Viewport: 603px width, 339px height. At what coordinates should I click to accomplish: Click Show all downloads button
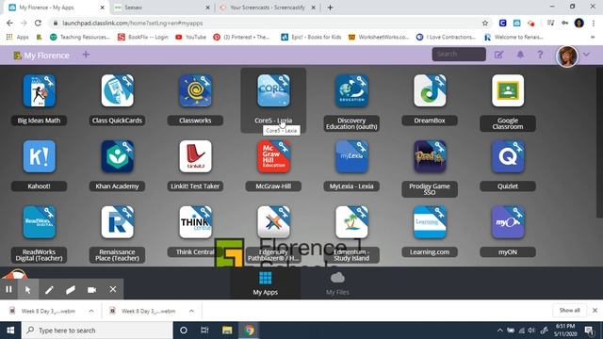pos(569,310)
